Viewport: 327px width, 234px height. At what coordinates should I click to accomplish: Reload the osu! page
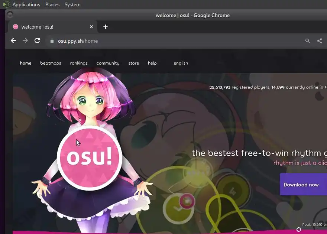point(37,40)
